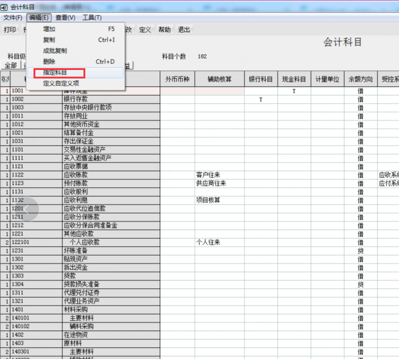Select the 在途物资 row

point(111,335)
